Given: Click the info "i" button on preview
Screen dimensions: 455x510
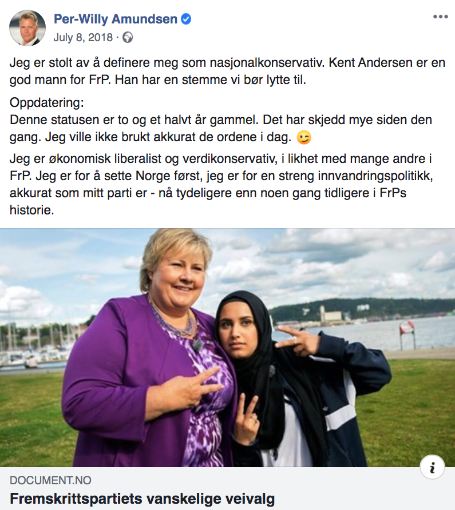Looking at the screenshot, I should tap(432, 467).
